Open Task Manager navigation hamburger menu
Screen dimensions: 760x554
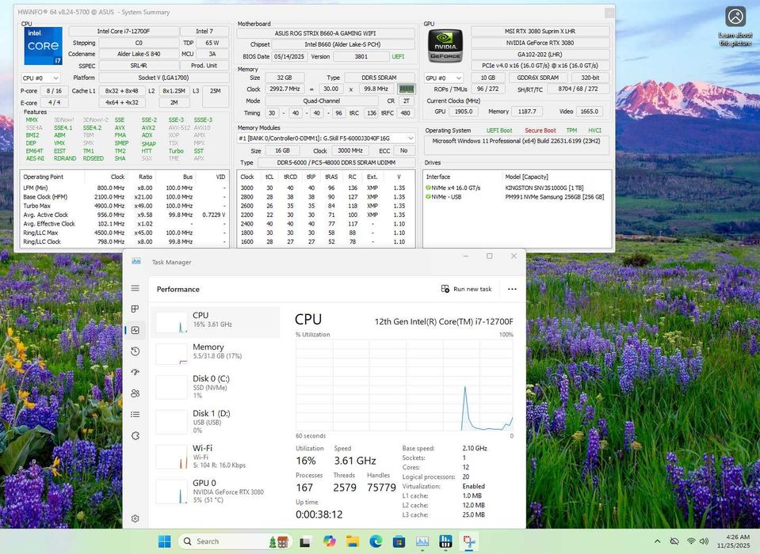136,288
